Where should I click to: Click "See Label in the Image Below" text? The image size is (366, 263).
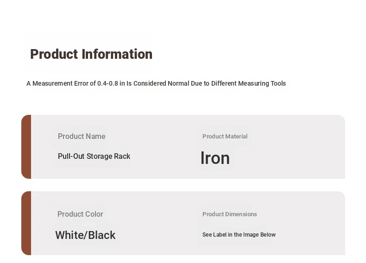(x=239, y=235)
